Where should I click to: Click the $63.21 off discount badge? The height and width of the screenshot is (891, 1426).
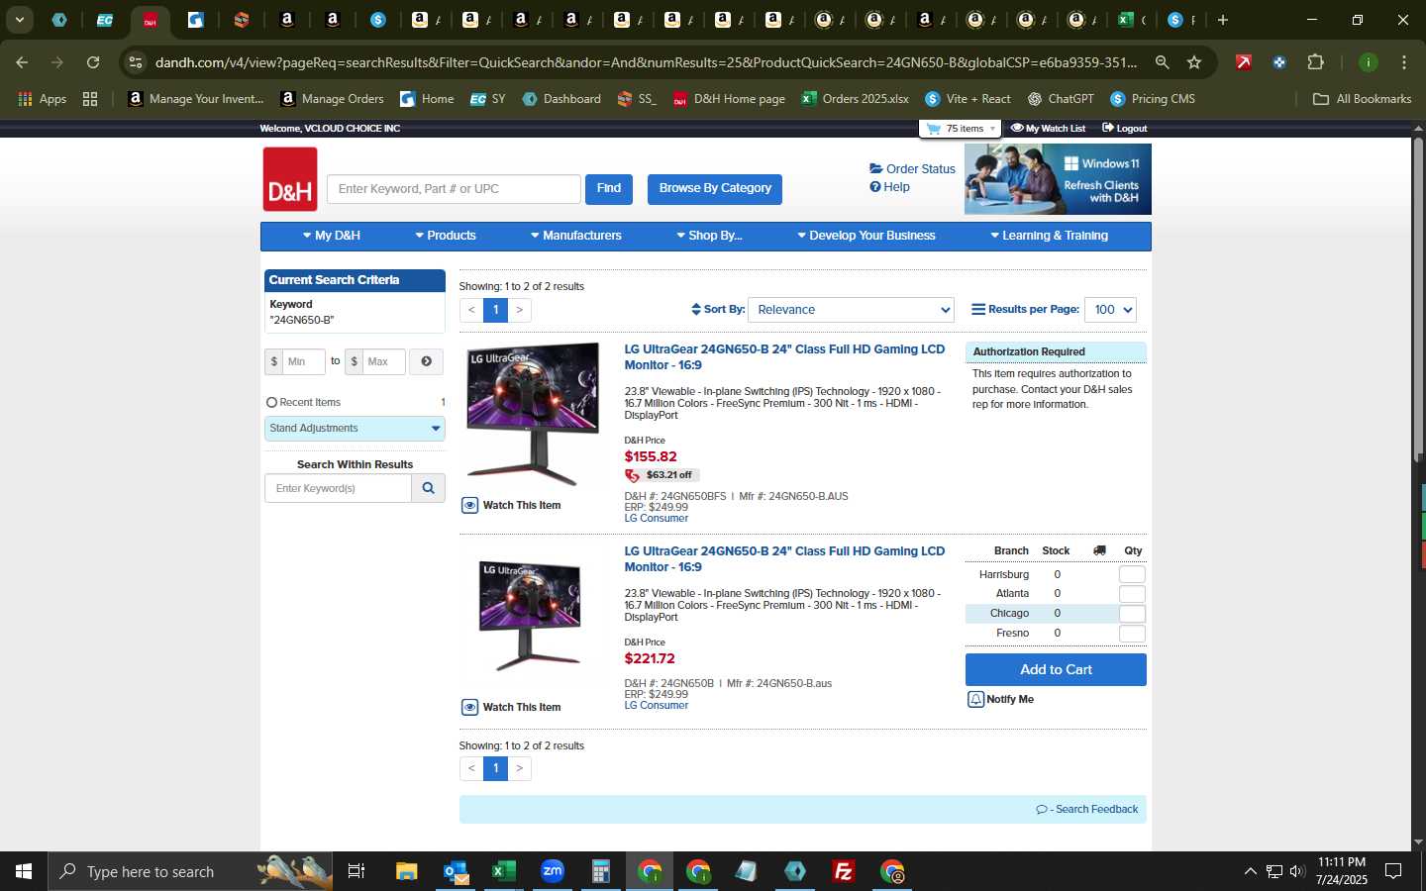pos(662,475)
